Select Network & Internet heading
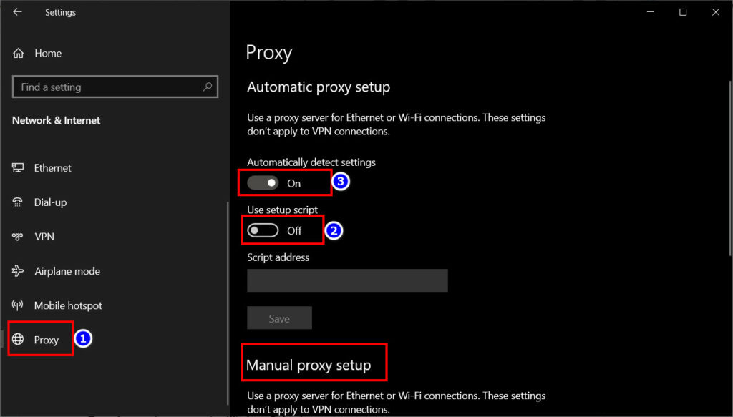This screenshot has width=733, height=417. pyautogui.click(x=56, y=120)
